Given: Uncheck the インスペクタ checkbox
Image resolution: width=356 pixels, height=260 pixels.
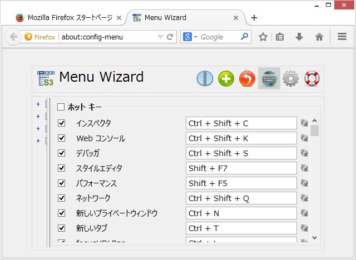Looking at the screenshot, I should [62, 123].
